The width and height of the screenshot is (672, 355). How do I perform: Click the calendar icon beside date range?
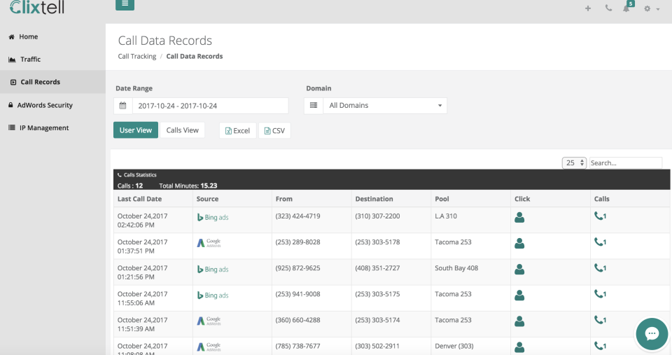(122, 106)
